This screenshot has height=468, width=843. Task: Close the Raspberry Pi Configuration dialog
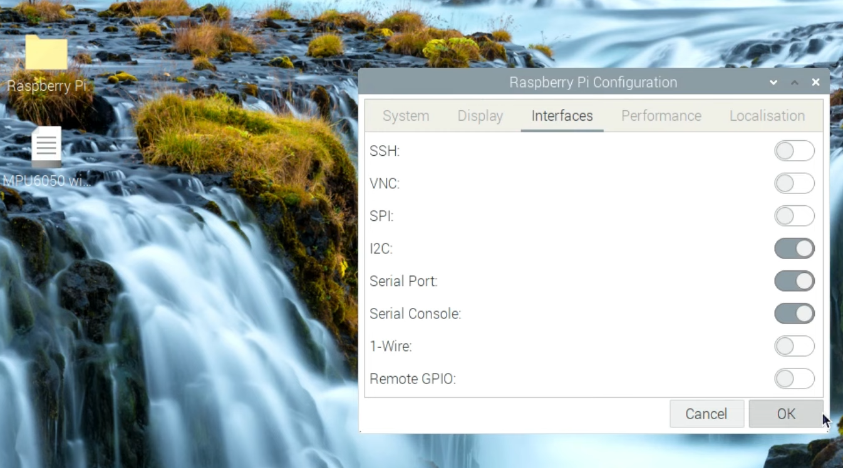[815, 83]
